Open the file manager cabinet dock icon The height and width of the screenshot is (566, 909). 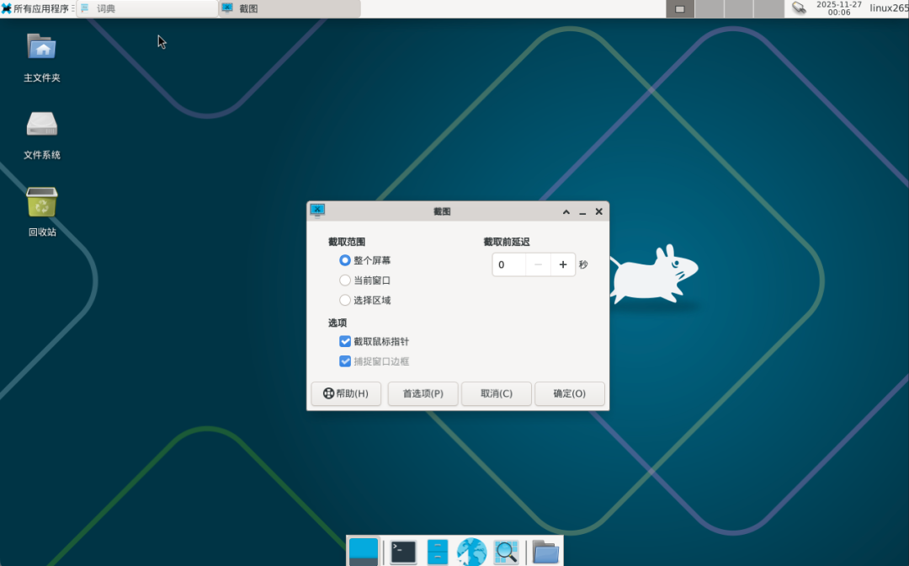coord(438,552)
